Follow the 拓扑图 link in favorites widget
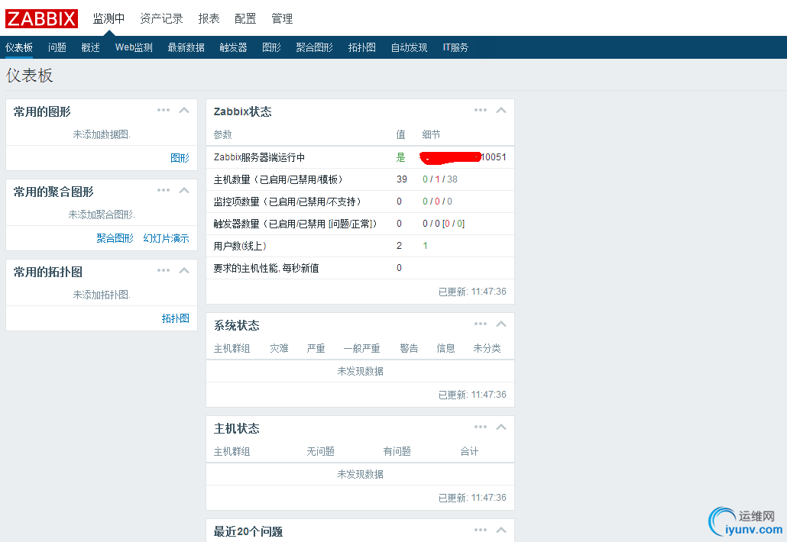Viewport: 787px width, 542px height. (176, 318)
